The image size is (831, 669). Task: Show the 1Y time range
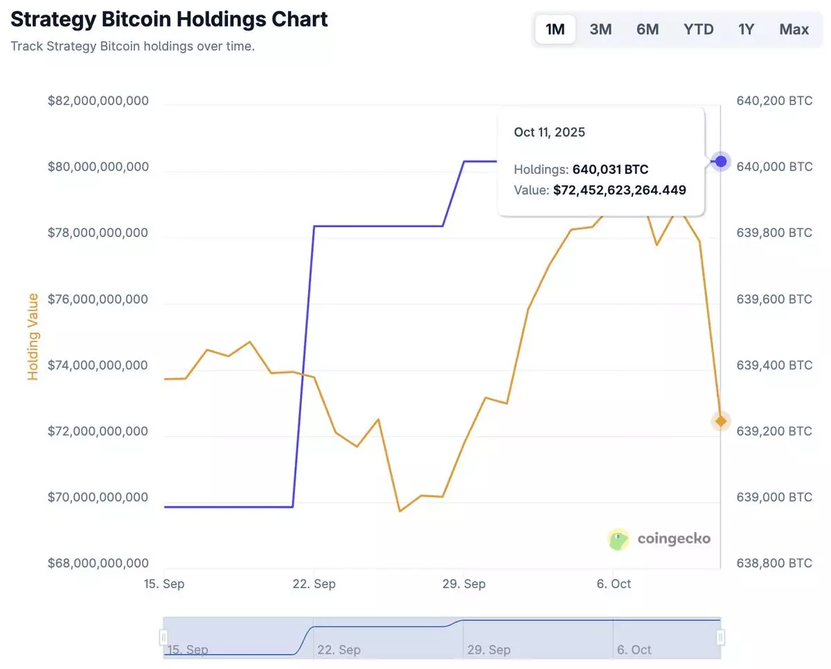746,29
